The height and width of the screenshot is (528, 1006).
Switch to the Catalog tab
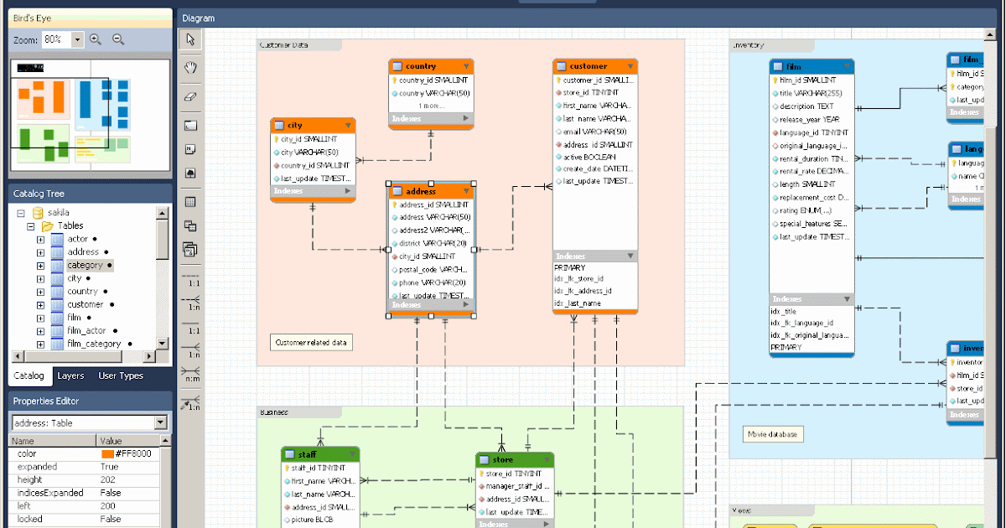point(29,376)
